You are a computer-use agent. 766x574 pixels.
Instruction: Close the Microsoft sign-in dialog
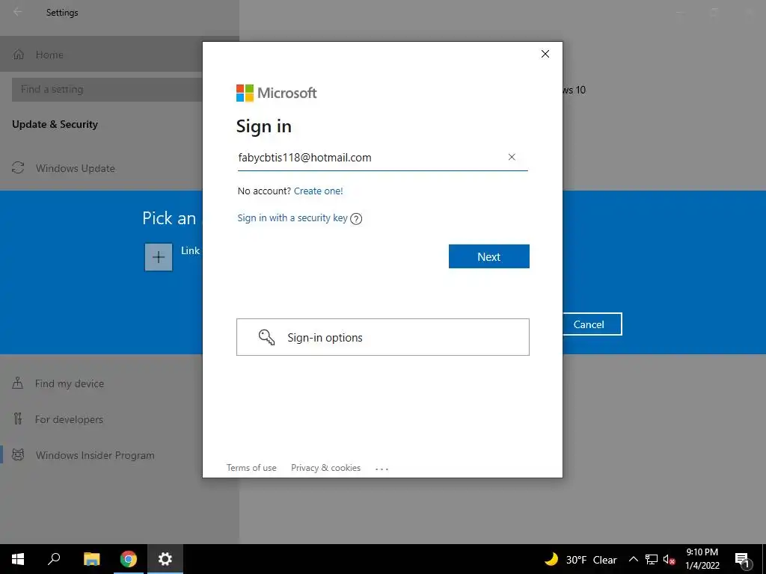point(545,54)
